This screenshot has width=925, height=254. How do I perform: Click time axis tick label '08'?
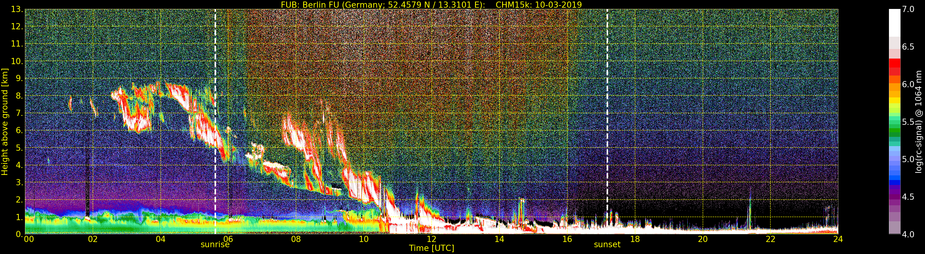(296, 239)
